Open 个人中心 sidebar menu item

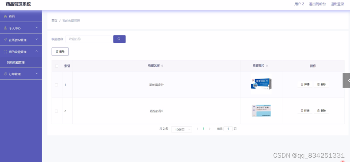(21, 28)
